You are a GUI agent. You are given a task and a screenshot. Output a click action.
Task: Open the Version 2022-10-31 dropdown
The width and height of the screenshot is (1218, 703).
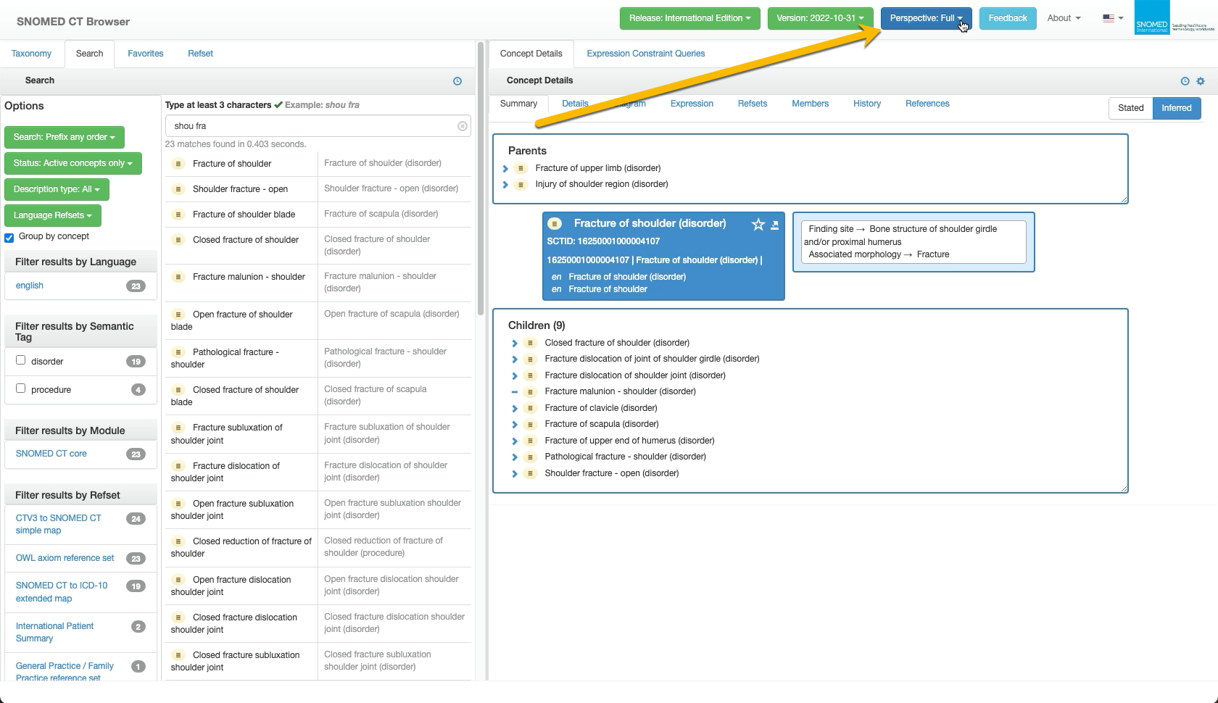click(820, 18)
